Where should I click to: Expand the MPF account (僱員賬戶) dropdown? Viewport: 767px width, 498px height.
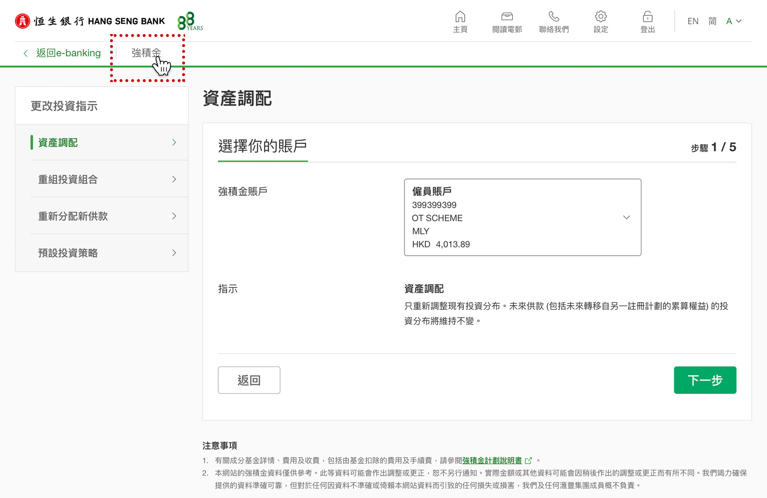pos(626,217)
